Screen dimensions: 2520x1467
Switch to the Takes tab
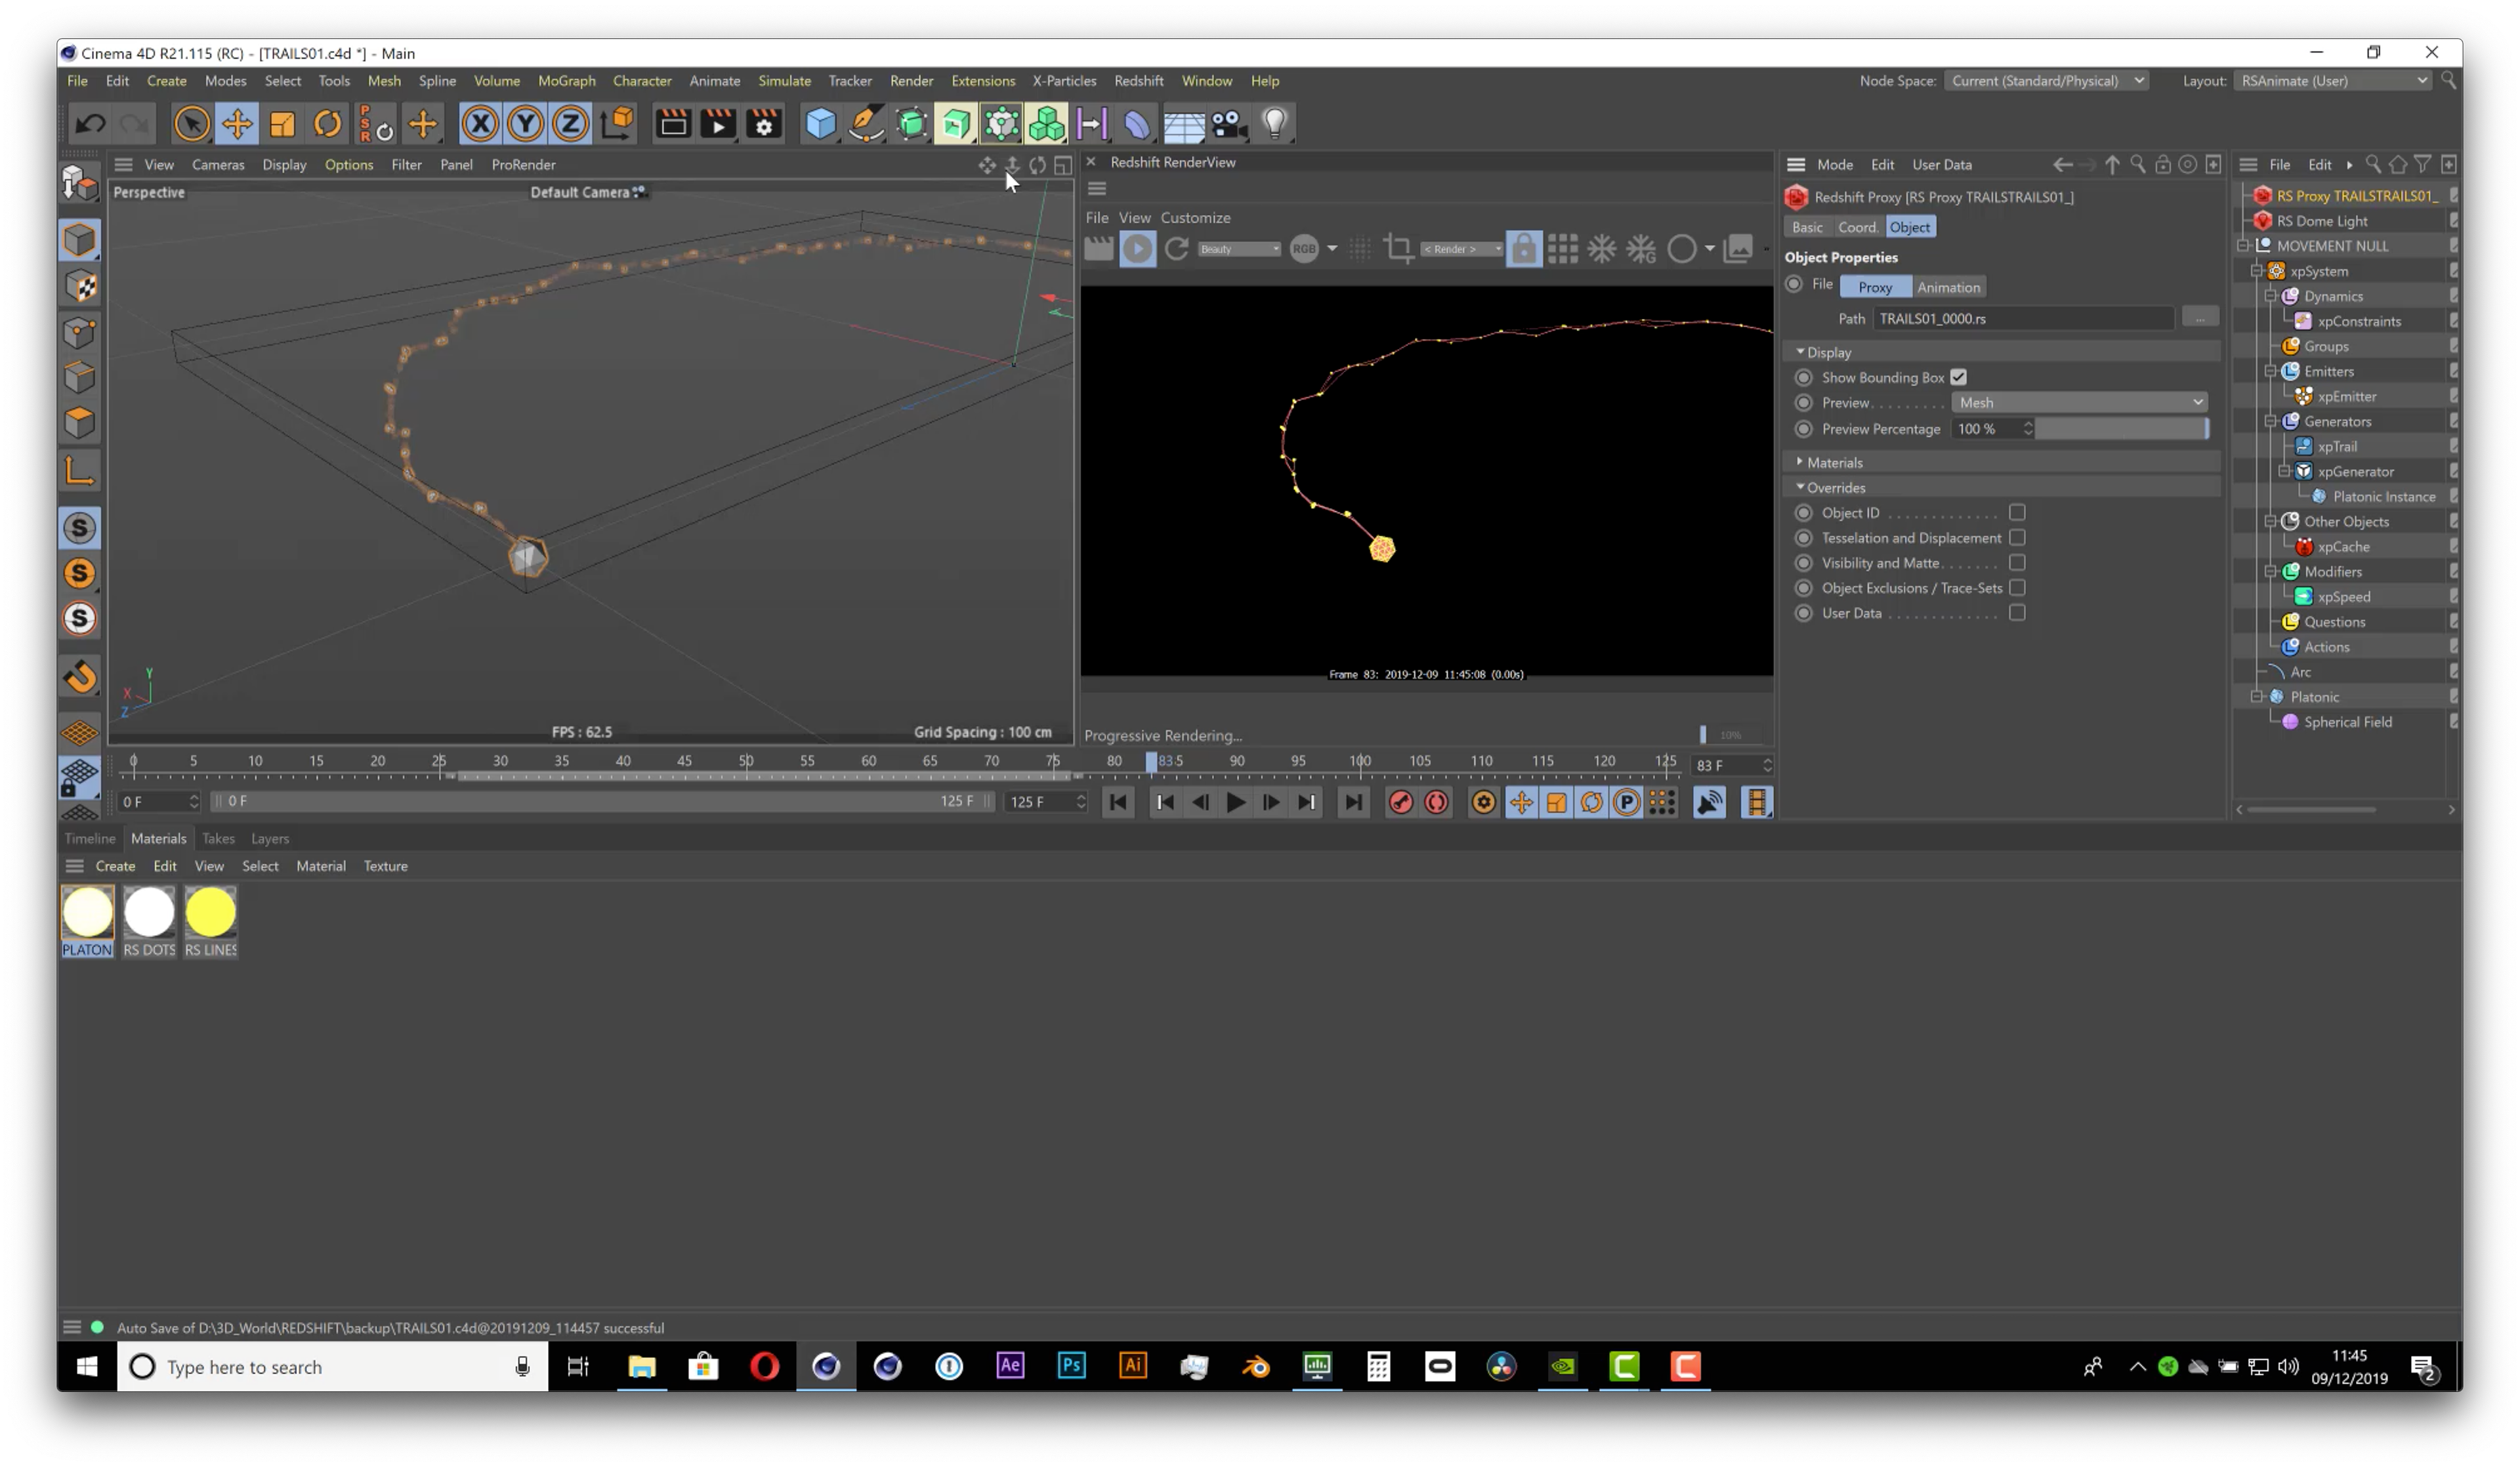pos(218,838)
